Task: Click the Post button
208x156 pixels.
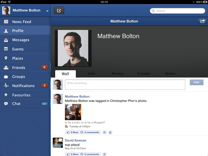Action: [x=196, y=82]
